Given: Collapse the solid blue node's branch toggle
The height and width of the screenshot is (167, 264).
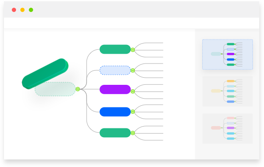Looking at the screenshot, I should click(x=133, y=112).
